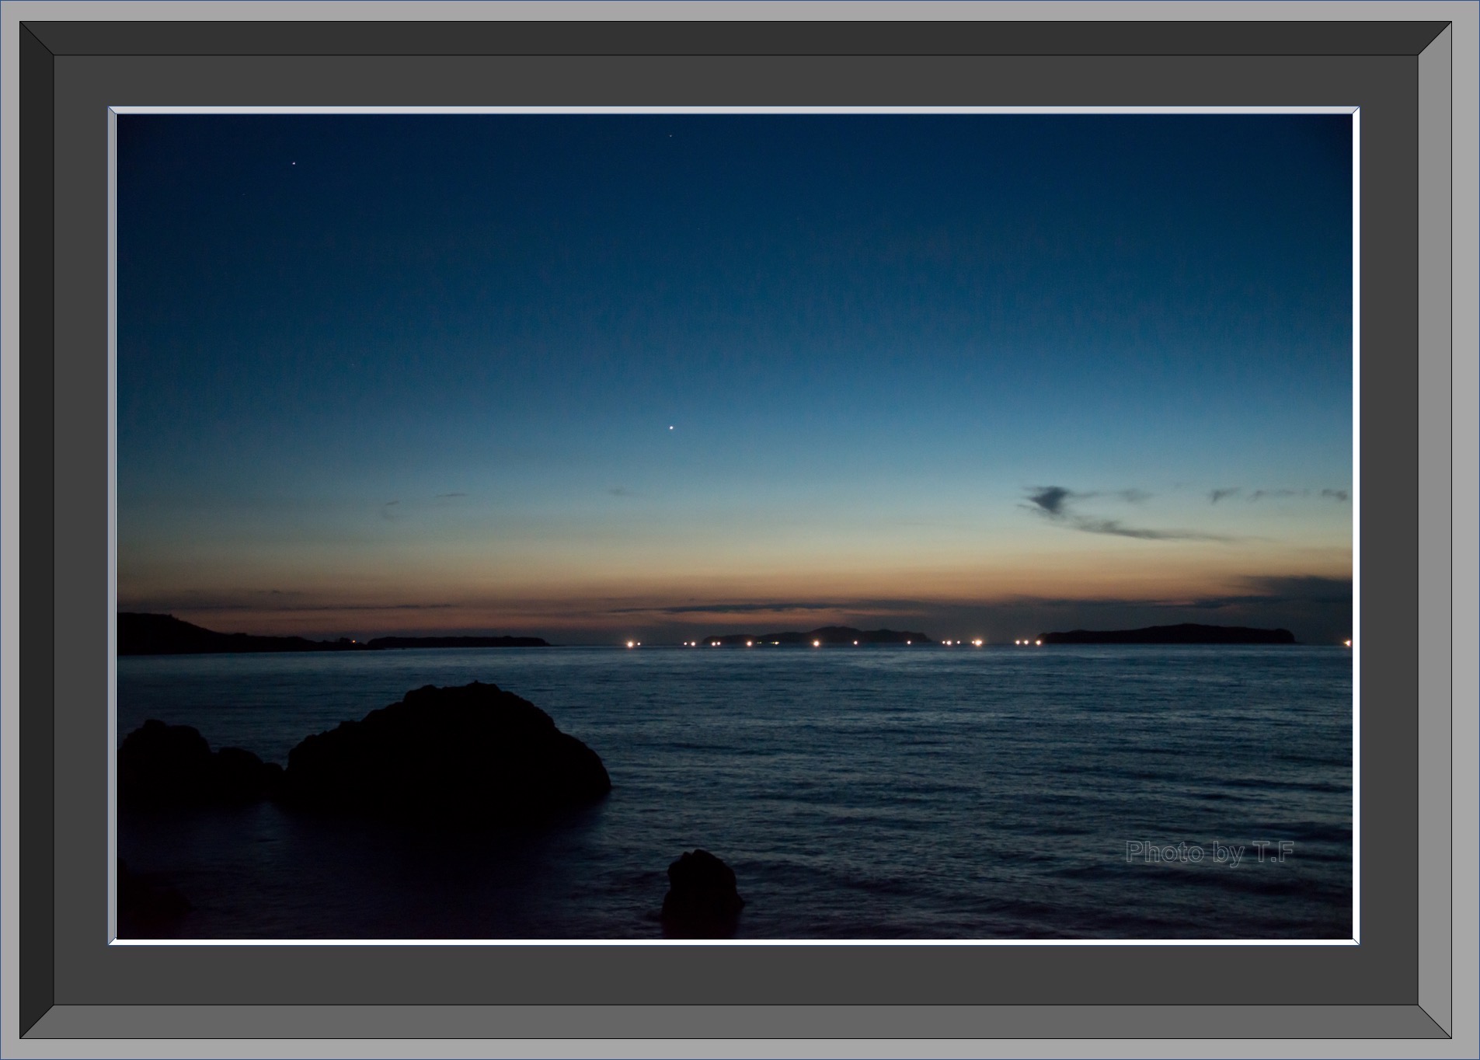Click the right bevel of the picture frame
Screen dimensions: 1480x1060
[1434, 528]
